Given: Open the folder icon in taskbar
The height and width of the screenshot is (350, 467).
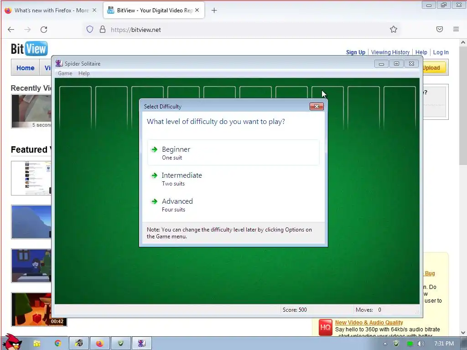Looking at the screenshot, I should click(x=37, y=344).
